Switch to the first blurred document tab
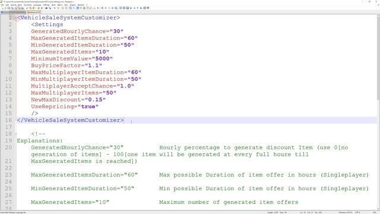Viewport: 380px width, 214px height. pyautogui.click(x=13, y=12)
